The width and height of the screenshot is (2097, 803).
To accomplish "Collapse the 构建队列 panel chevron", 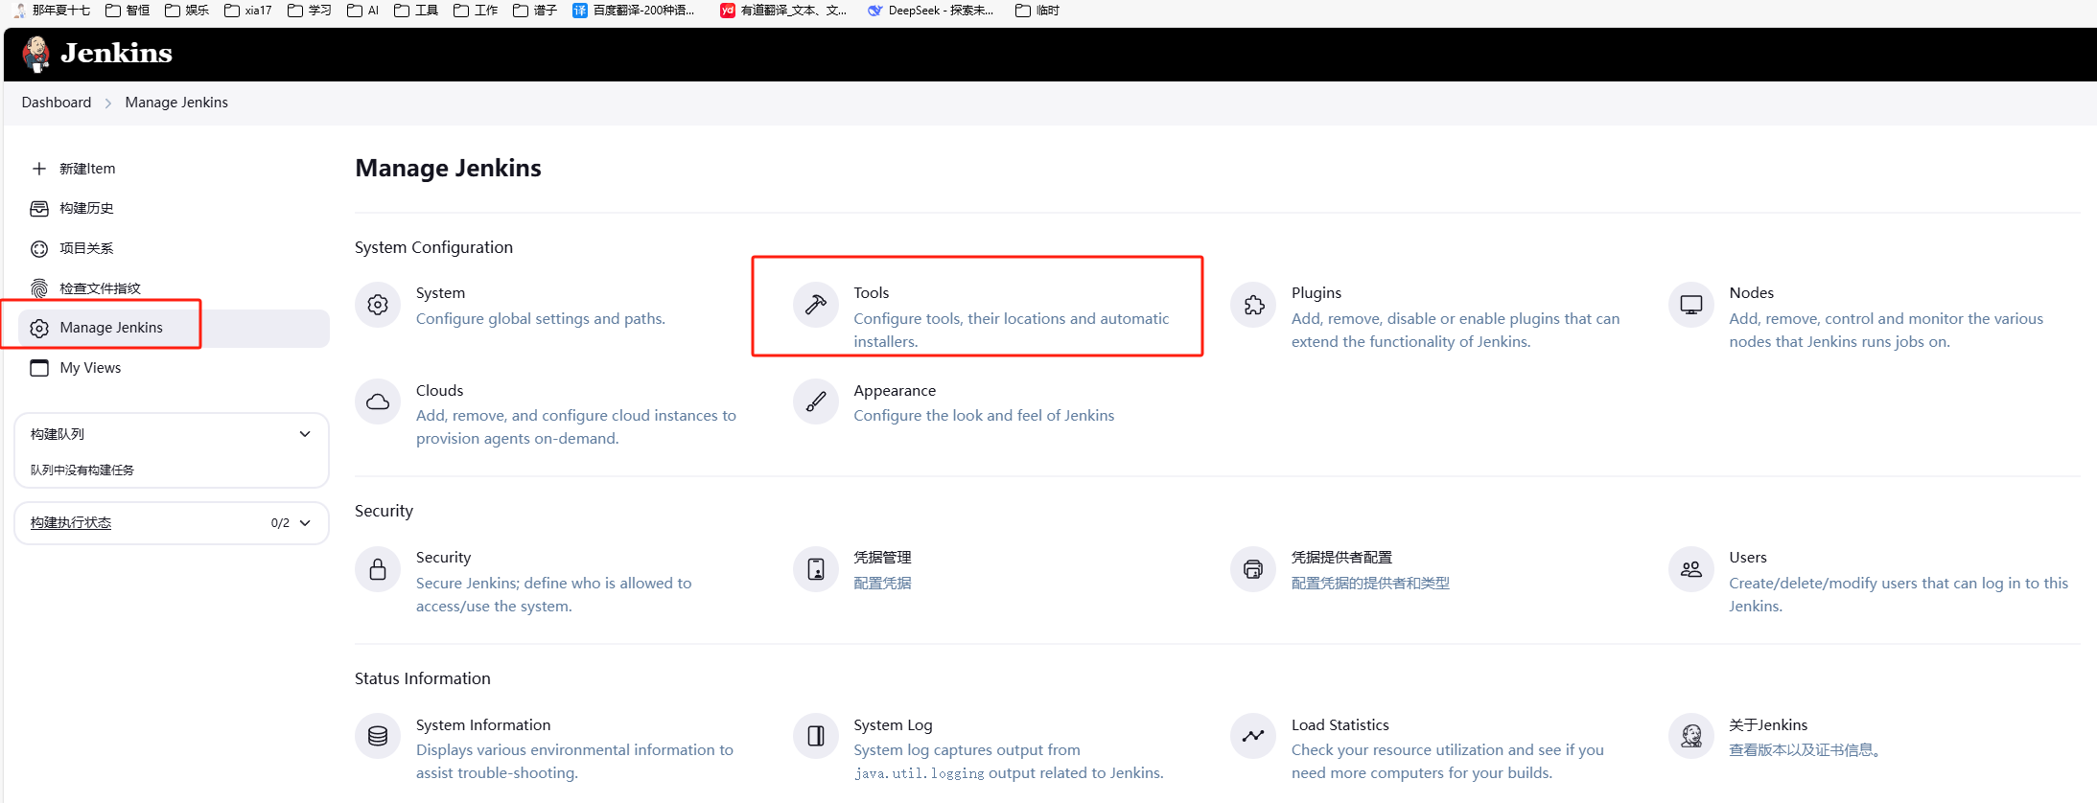I will pyautogui.click(x=305, y=434).
